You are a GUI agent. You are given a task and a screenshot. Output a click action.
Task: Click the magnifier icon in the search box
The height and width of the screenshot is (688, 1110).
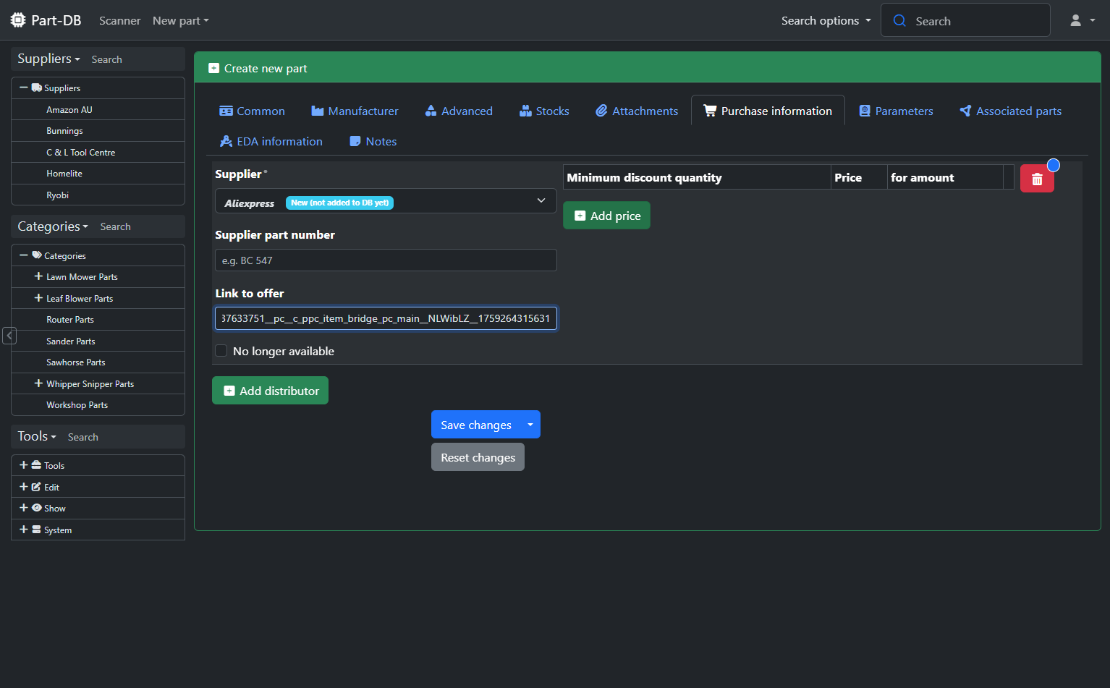click(899, 20)
